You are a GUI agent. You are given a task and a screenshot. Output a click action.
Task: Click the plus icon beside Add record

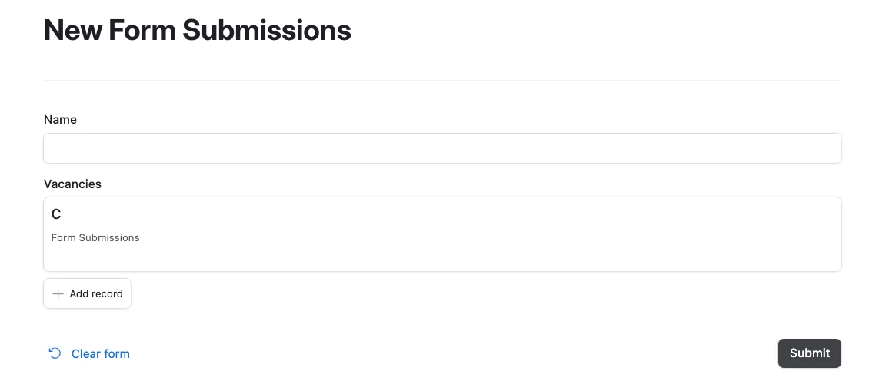58,293
